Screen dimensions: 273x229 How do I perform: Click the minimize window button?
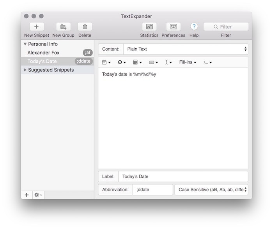coord(34,16)
